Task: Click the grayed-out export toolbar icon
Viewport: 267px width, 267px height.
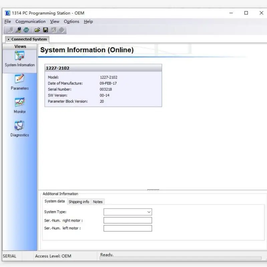Action: 54,30
